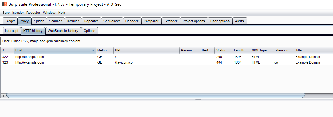The image size is (333, 117).
Task: Open the Decoder tab
Action: click(132, 21)
